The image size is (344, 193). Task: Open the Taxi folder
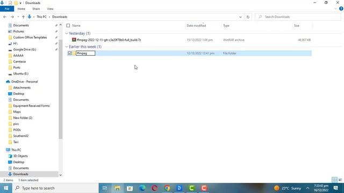tap(16, 142)
